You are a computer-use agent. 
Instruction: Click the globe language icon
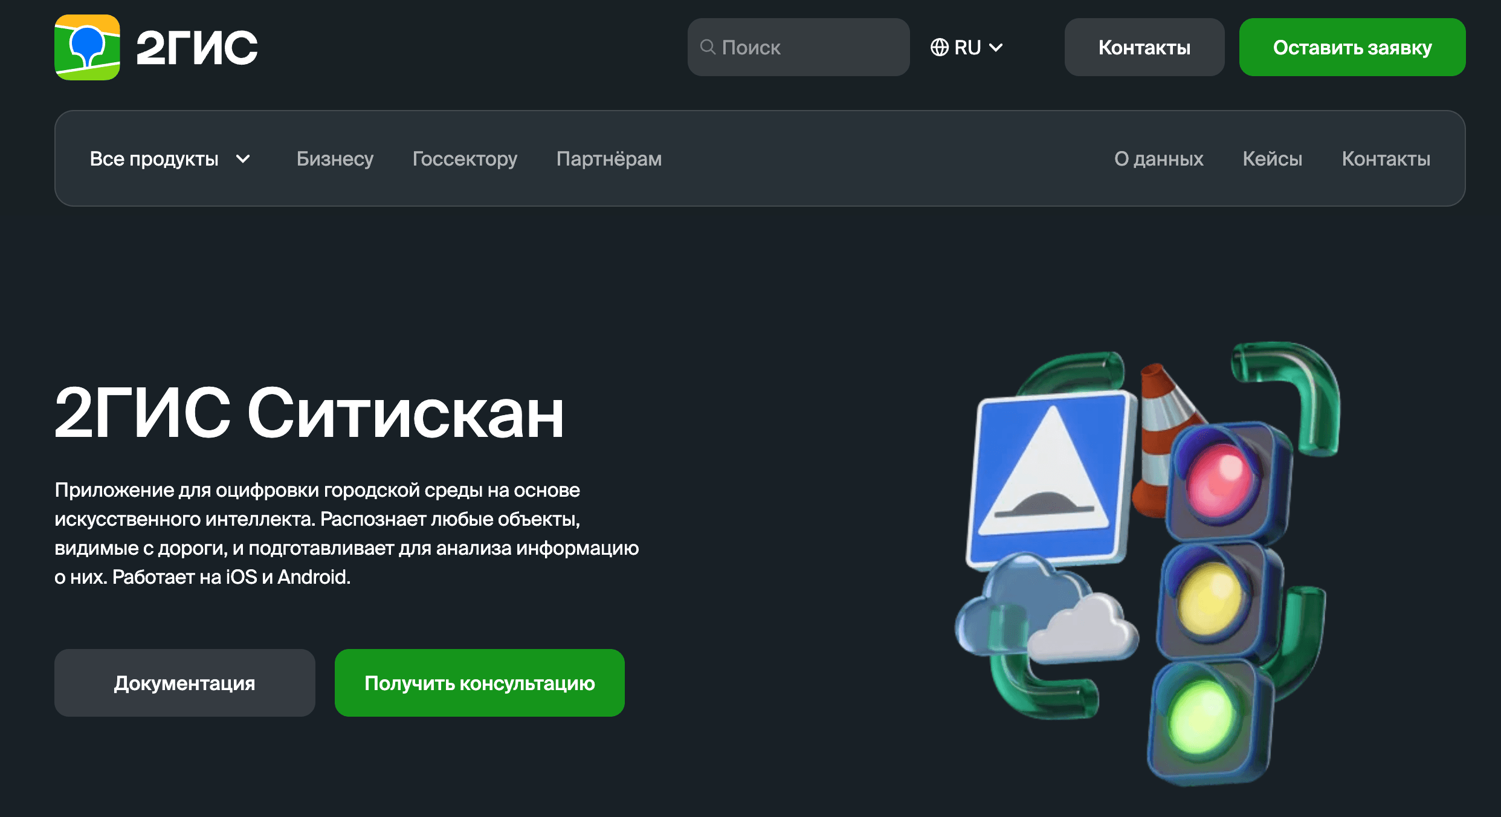pyautogui.click(x=939, y=47)
